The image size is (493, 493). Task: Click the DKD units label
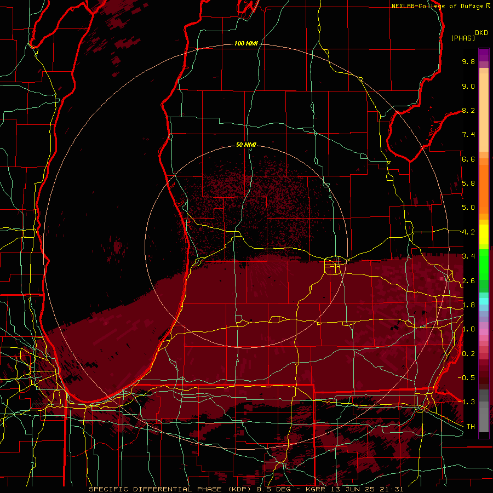(x=481, y=33)
